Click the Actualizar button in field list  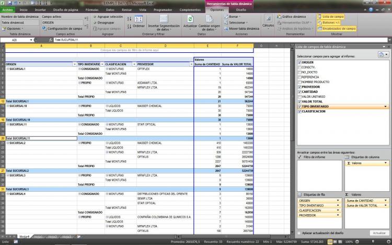click(x=379, y=233)
